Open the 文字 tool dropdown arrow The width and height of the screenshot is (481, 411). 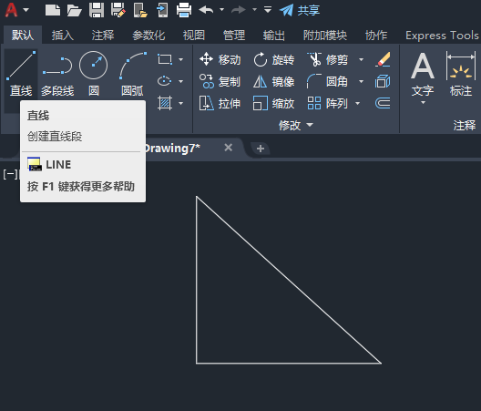423,102
